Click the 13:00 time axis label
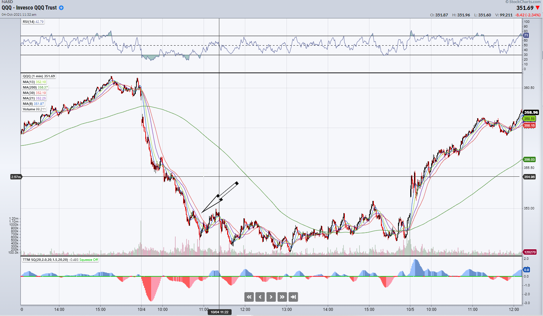543x316 pixels. 287,310
